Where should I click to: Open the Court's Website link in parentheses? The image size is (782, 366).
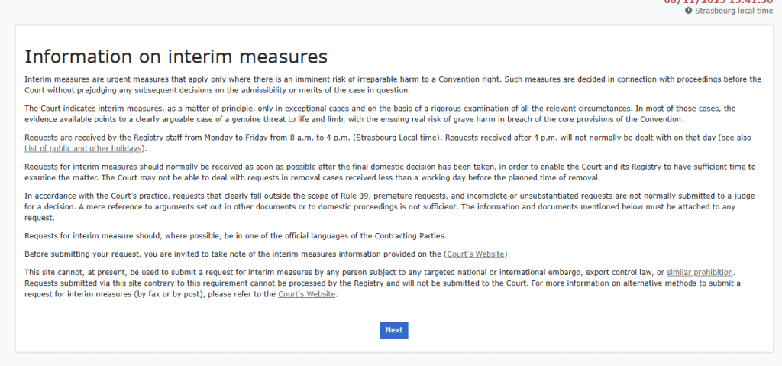[476, 254]
